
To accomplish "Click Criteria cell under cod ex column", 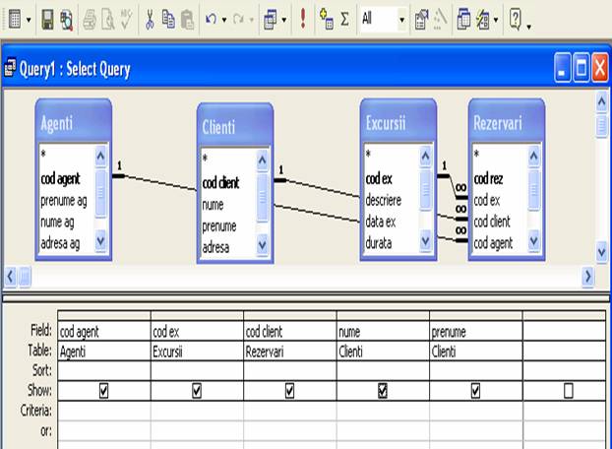I will pyautogui.click(x=196, y=406).
